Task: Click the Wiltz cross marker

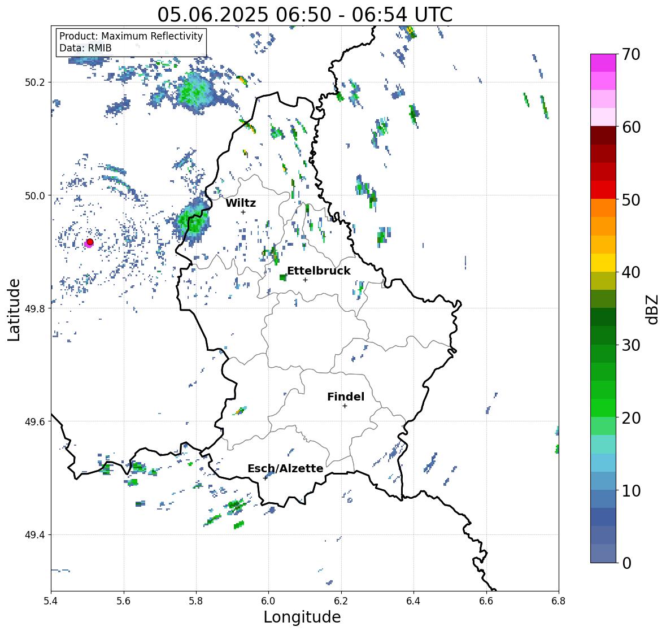Action: coord(243,212)
